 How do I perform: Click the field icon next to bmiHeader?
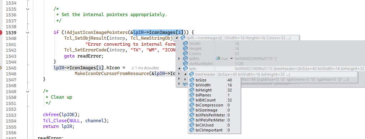click(192, 74)
